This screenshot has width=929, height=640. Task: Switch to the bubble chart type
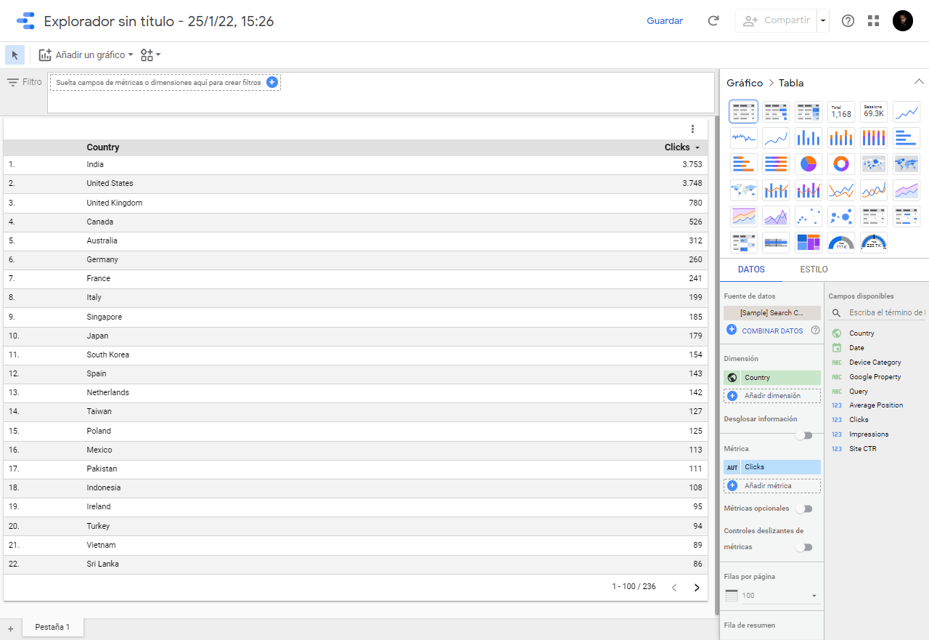coord(841,216)
